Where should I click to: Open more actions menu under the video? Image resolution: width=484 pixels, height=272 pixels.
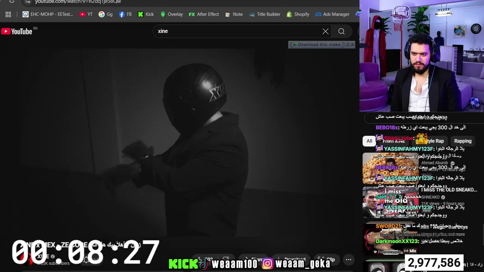(x=349, y=260)
